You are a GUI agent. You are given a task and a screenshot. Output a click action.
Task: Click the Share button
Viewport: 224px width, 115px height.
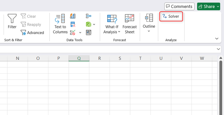208,7
